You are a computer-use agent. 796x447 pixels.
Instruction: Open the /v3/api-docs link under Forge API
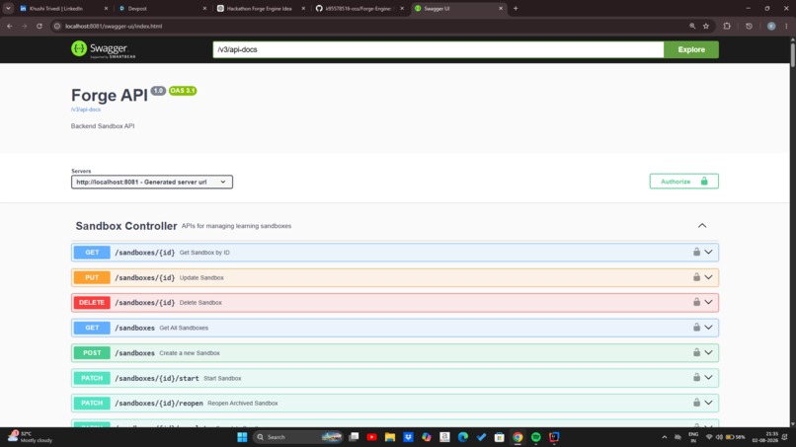coord(86,110)
